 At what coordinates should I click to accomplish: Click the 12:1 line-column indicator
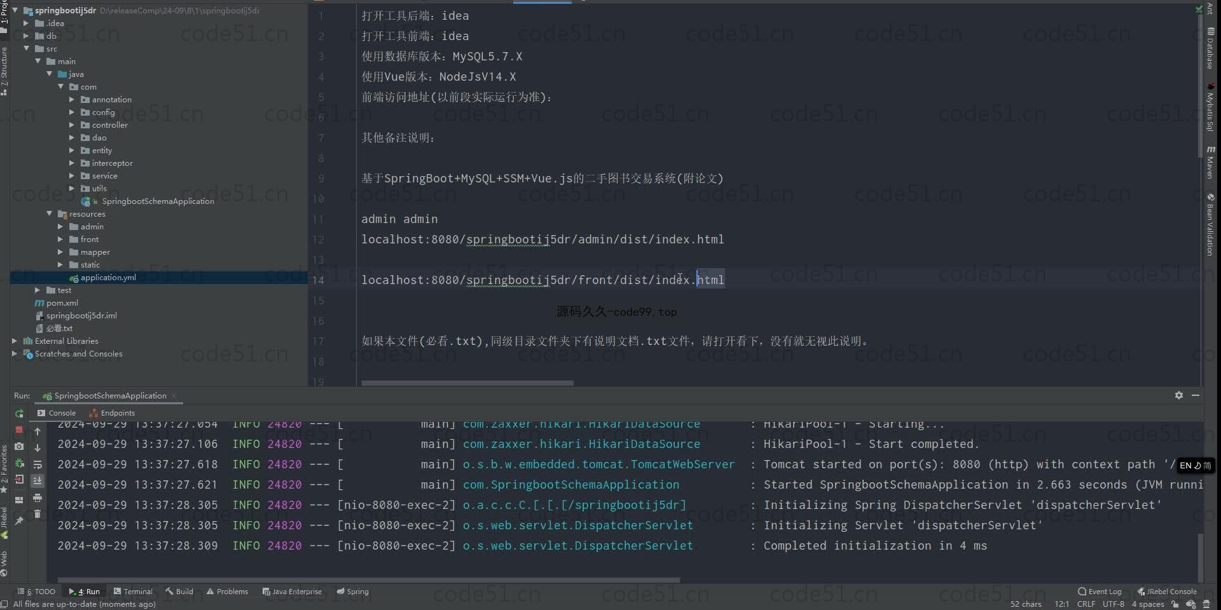click(x=1061, y=604)
